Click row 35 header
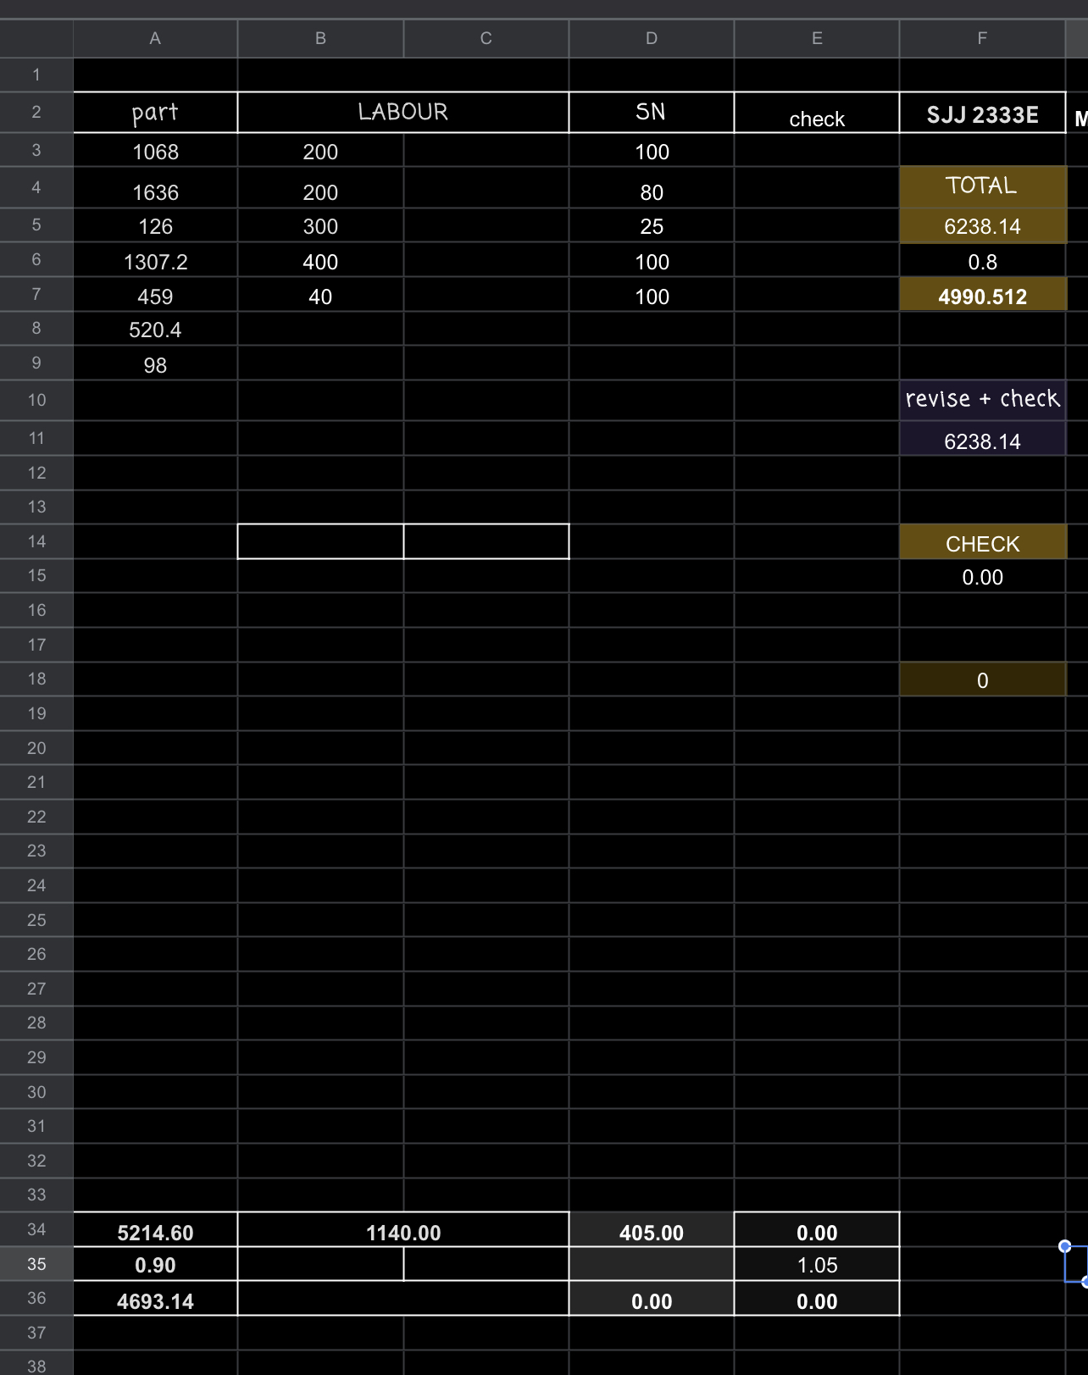This screenshot has width=1088, height=1375. (x=36, y=1264)
